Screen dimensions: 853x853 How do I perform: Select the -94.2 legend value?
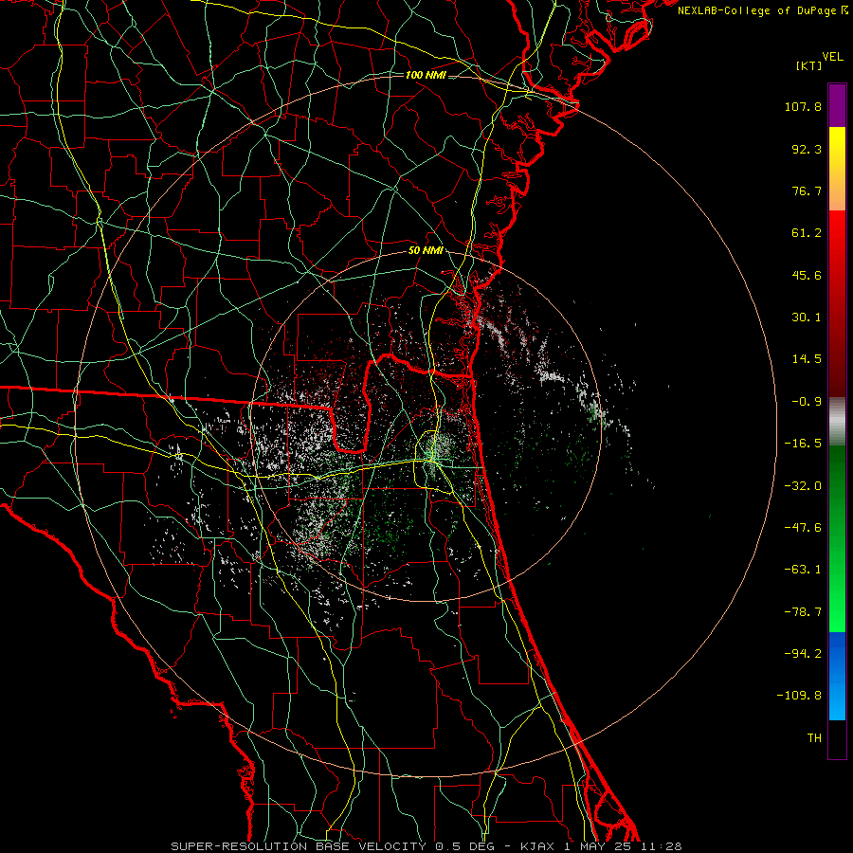(803, 654)
